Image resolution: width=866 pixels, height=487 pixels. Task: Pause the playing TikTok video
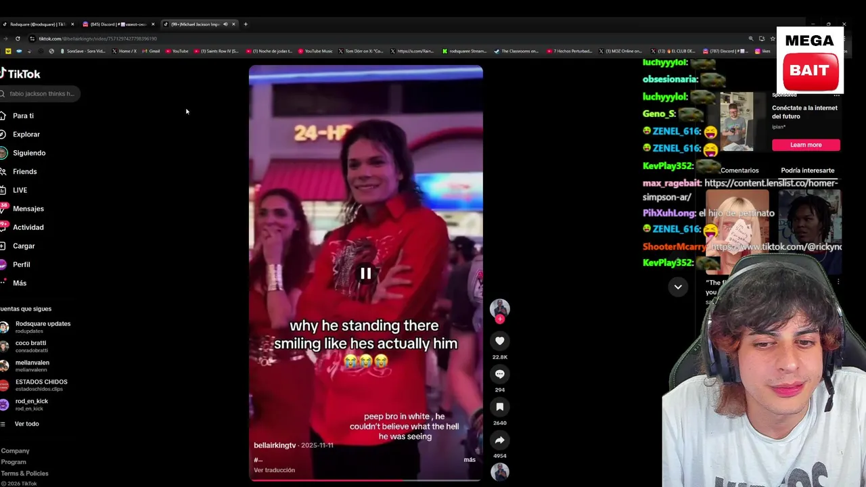pos(365,273)
